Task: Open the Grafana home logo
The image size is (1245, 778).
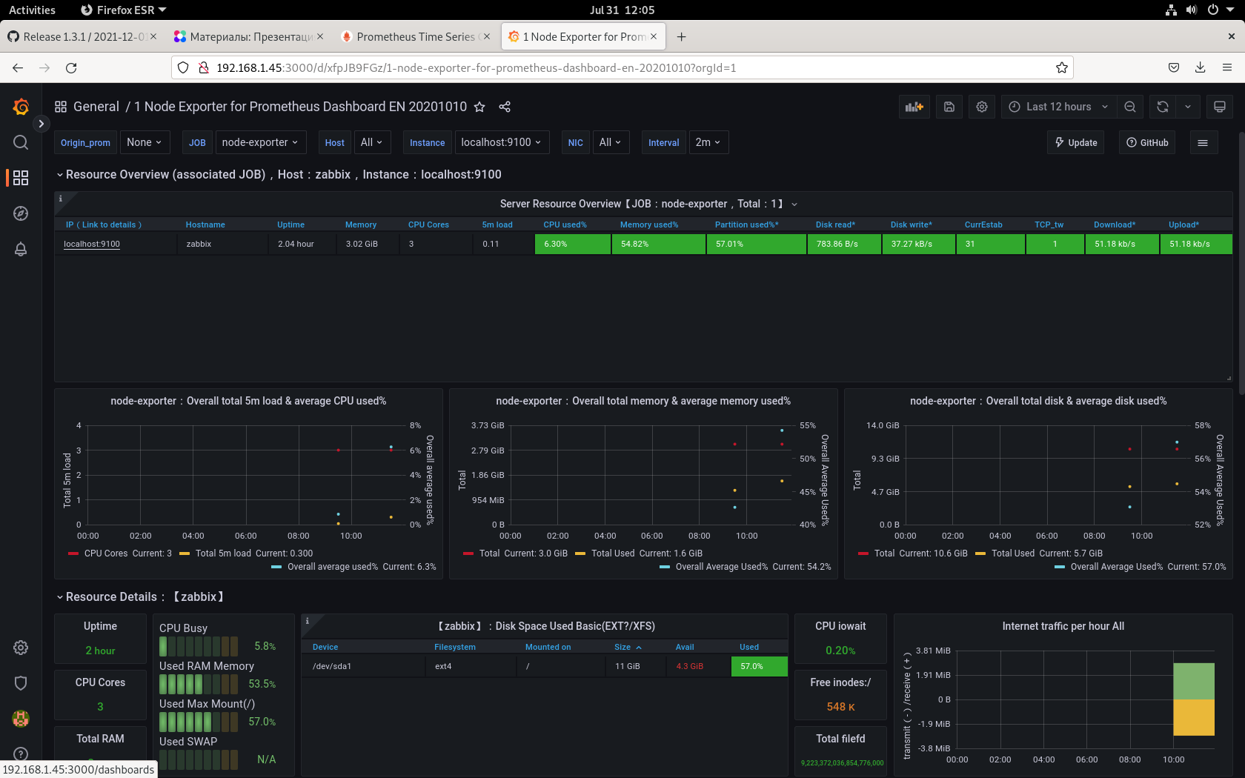Action: [x=21, y=107]
